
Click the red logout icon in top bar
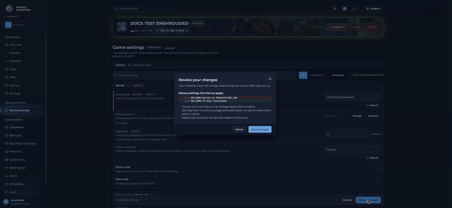[355, 9]
